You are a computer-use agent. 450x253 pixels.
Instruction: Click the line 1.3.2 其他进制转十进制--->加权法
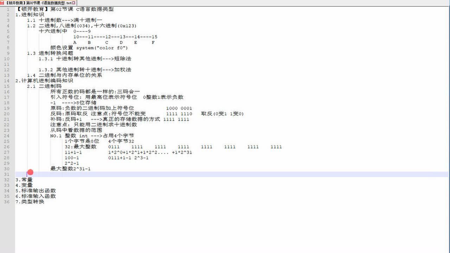(x=85, y=70)
